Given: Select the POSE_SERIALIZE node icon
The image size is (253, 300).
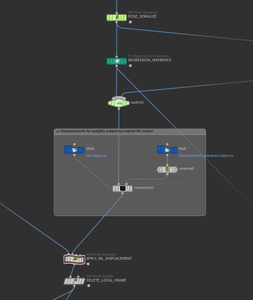Looking at the screenshot, I should pyautogui.click(x=117, y=18).
